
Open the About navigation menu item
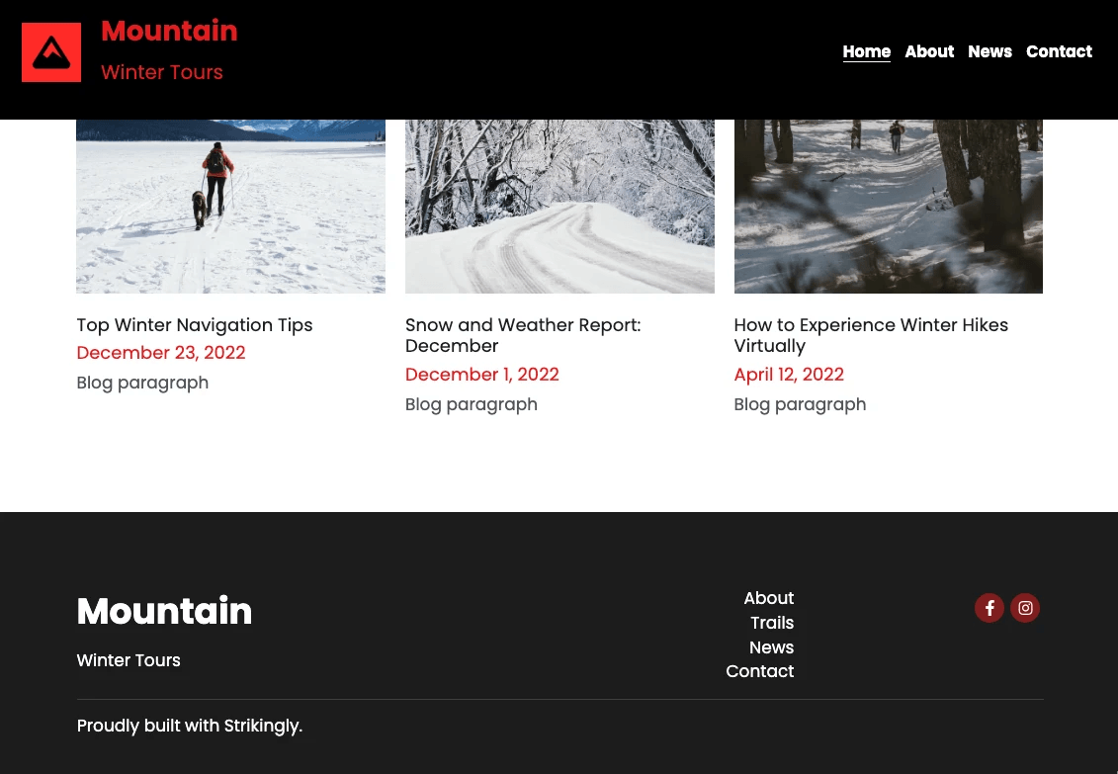(929, 51)
